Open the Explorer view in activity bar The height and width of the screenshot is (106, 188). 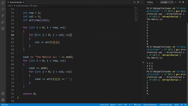3,3
